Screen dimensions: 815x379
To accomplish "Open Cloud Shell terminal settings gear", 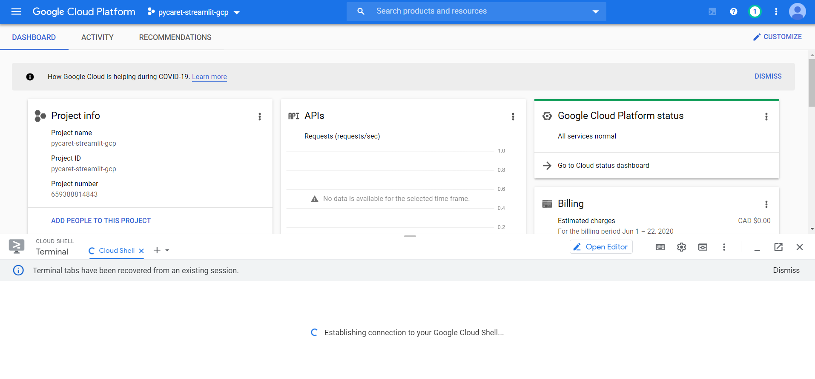I will click(681, 247).
